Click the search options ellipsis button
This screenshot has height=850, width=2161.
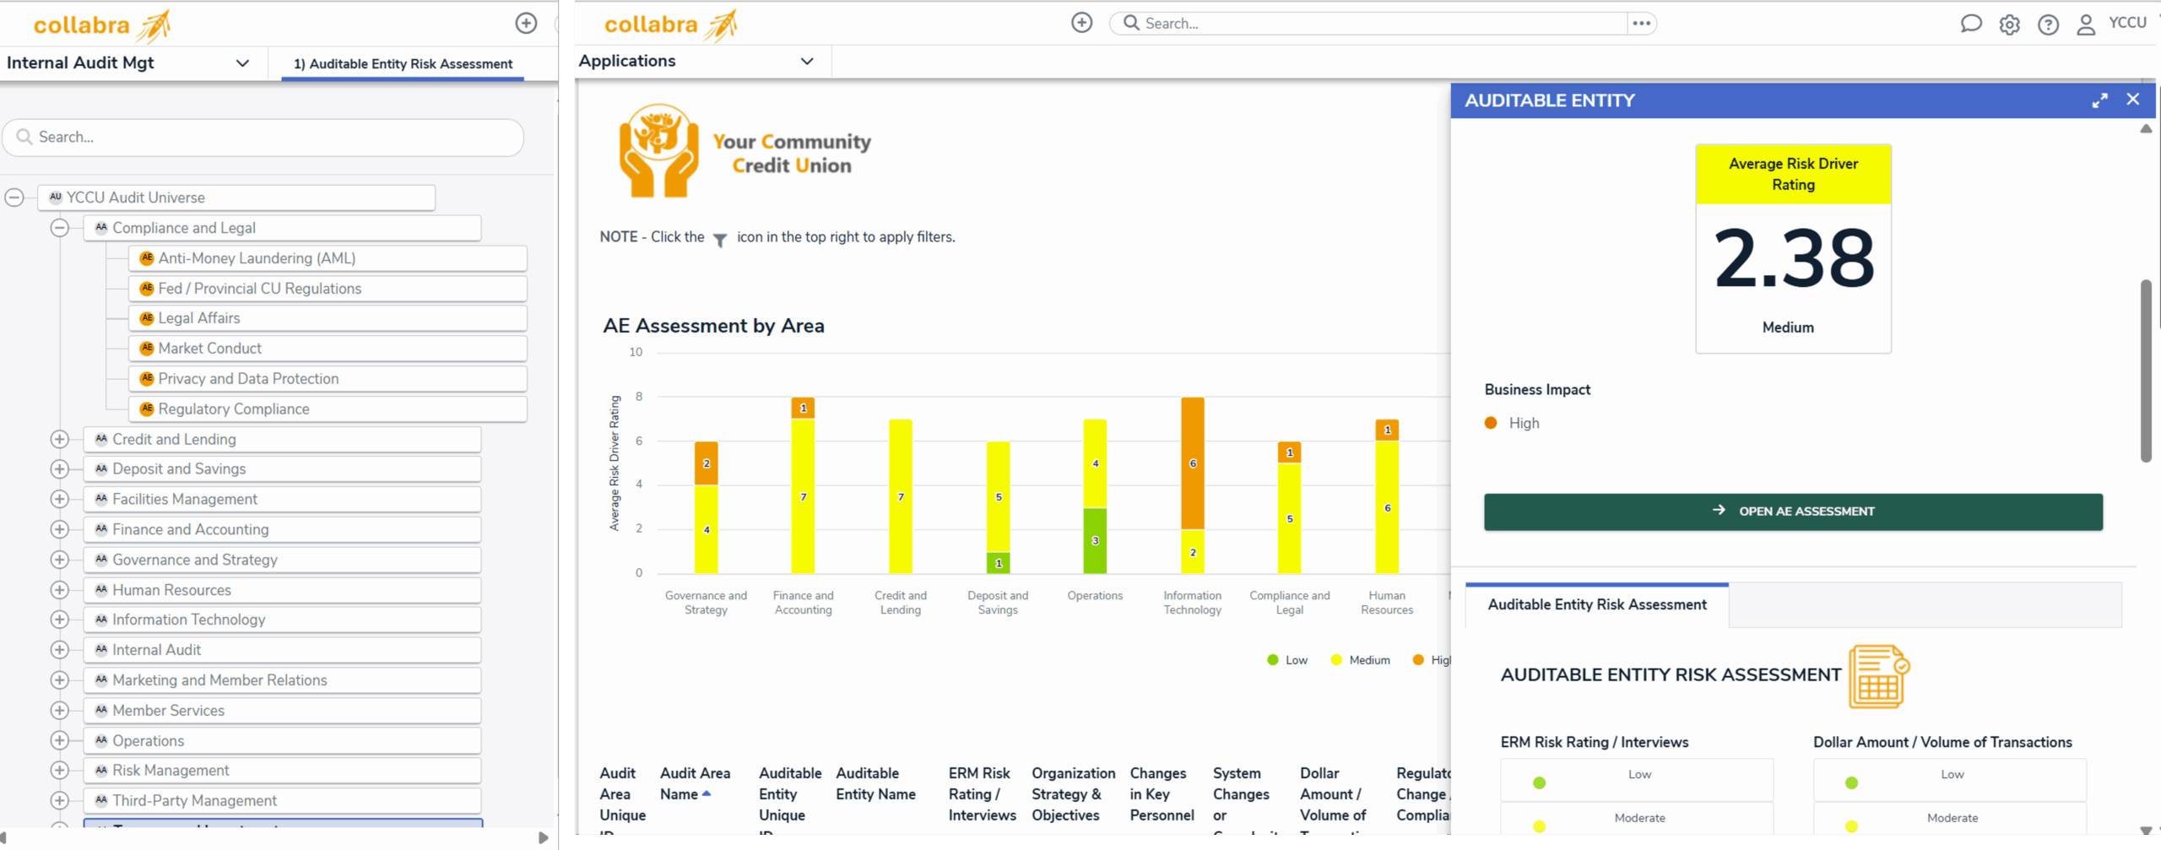click(x=1641, y=24)
